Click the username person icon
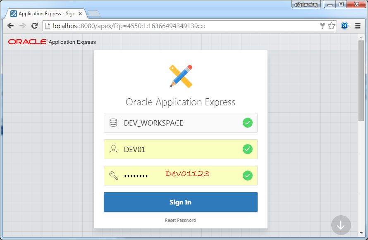The width and height of the screenshot is (368, 240). point(113,149)
